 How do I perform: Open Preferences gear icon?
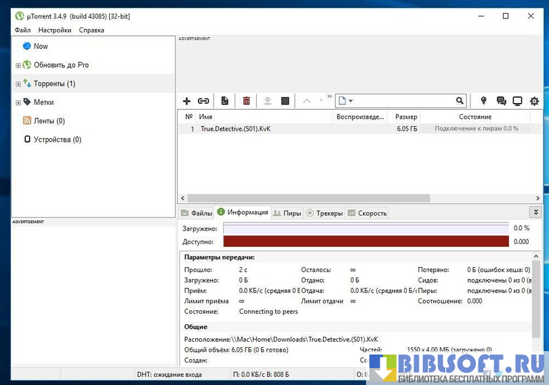tap(534, 101)
